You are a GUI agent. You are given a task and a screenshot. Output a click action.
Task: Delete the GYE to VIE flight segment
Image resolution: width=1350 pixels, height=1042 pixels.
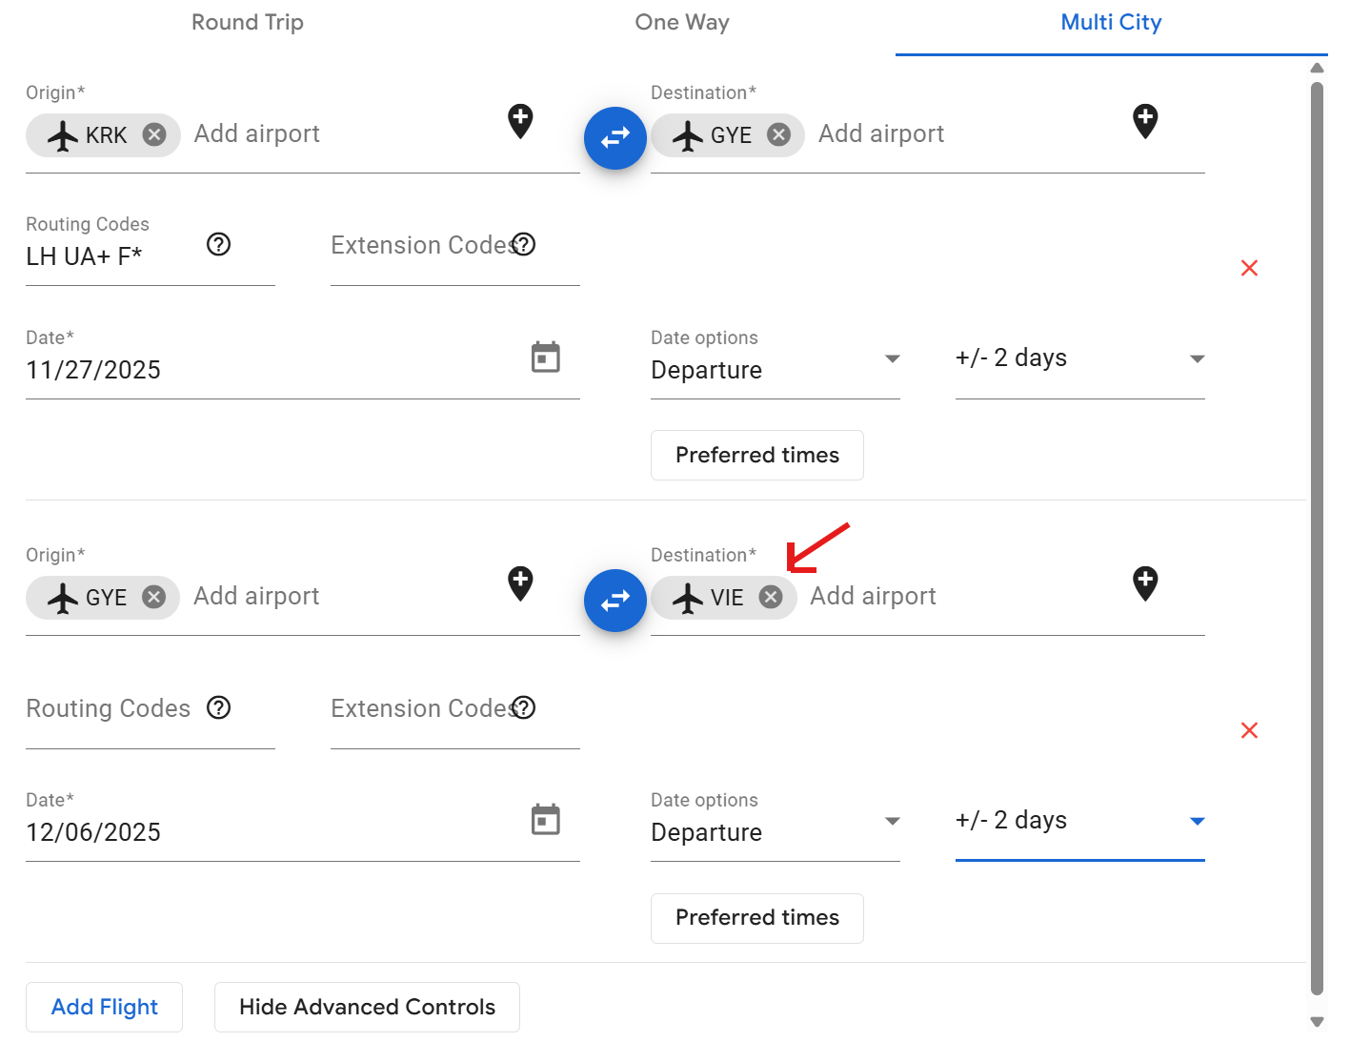tap(1249, 730)
